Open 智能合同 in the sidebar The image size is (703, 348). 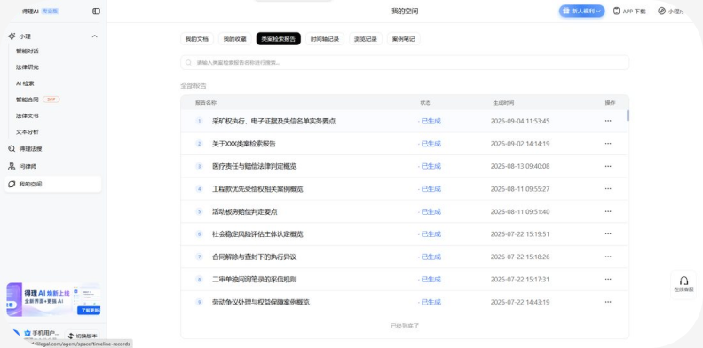[x=28, y=99]
